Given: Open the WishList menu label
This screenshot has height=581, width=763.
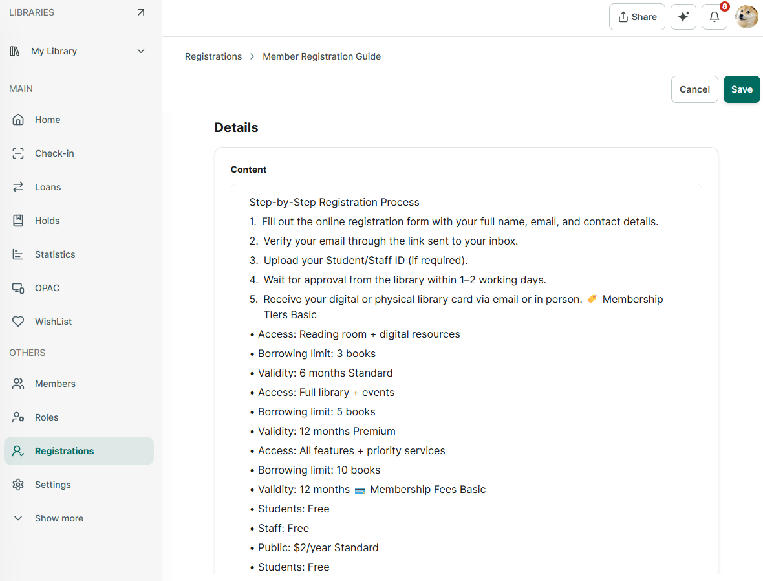Looking at the screenshot, I should [x=54, y=322].
